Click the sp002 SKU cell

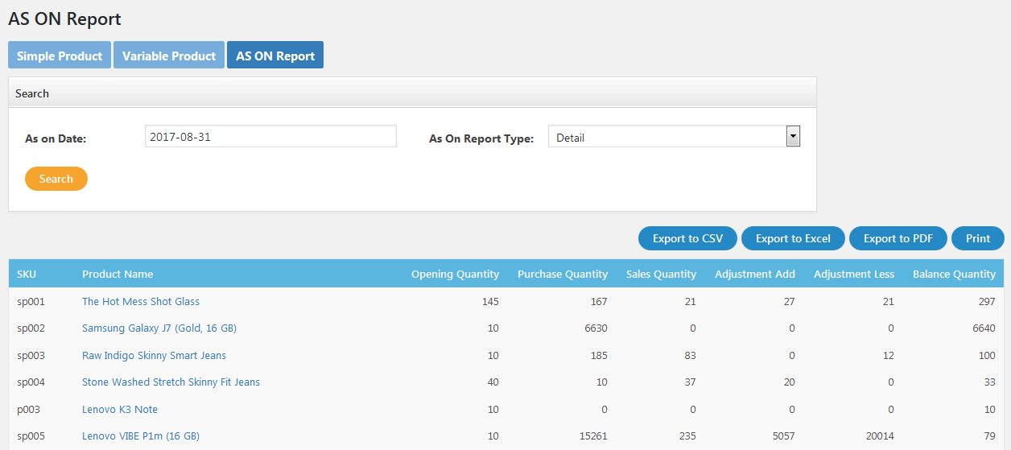31,328
